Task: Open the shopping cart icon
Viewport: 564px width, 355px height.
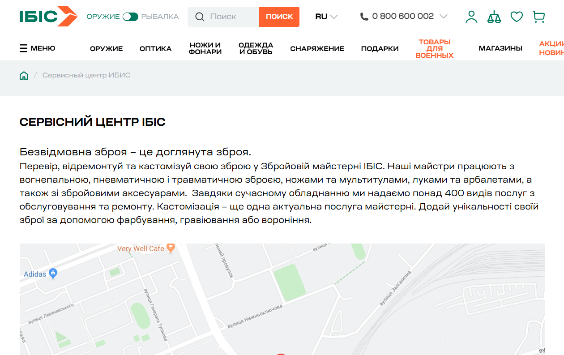Action: pyautogui.click(x=539, y=17)
